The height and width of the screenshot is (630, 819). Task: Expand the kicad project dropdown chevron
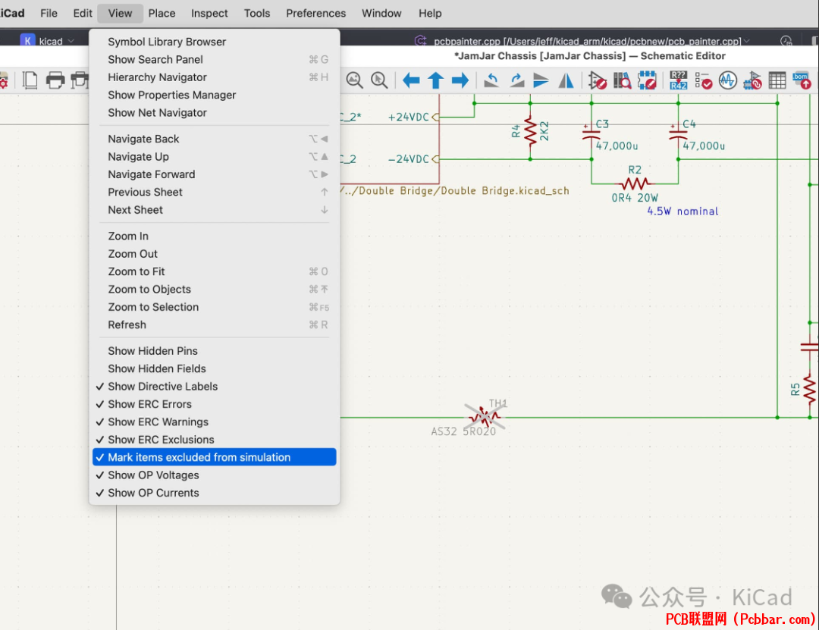(71, 41)
